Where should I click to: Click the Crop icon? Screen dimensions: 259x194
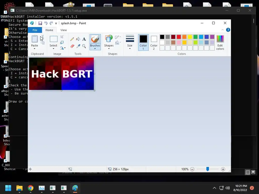point(62,37)
